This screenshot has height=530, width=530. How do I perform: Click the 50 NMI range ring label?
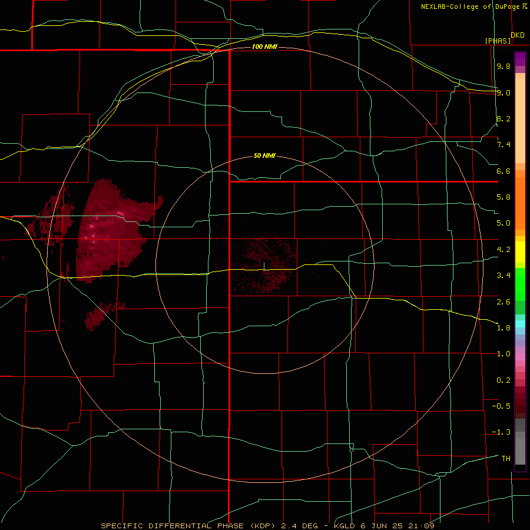(264, 156)
